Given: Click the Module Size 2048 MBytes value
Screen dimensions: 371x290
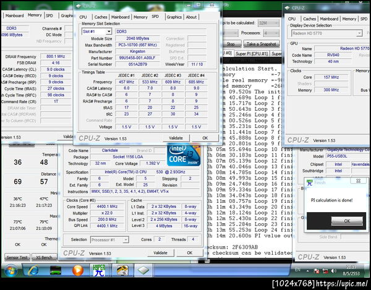Looking at the screenshot, I should click(x=137, y=38).
